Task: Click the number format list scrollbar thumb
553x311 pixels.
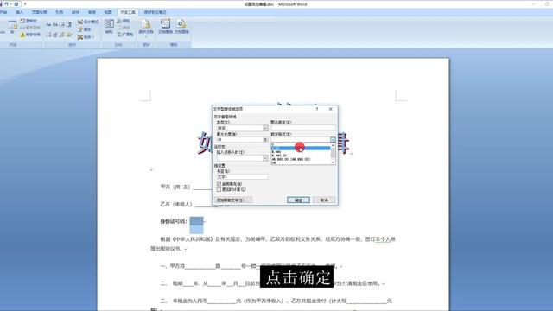Action: tap(333, 153)
